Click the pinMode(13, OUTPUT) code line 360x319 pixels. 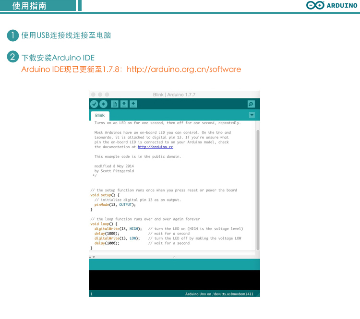(x=115, y=205)
